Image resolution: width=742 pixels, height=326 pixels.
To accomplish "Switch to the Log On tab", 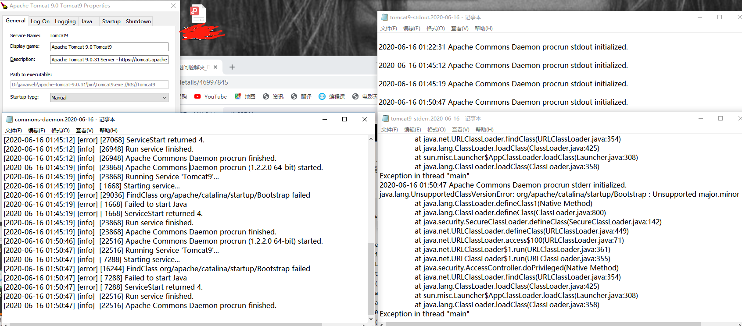I will click(x=40, y=21).
